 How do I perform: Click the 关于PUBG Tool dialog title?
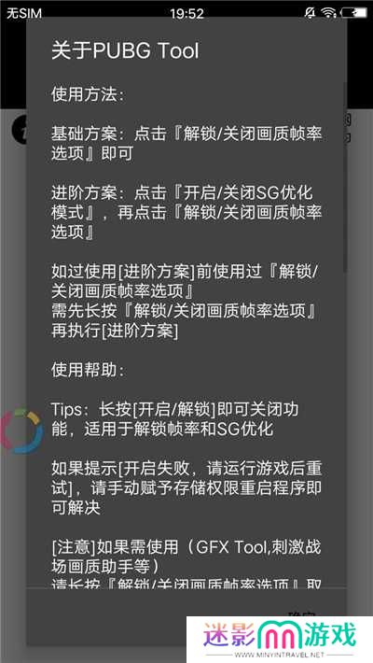[x=125, y=51]
